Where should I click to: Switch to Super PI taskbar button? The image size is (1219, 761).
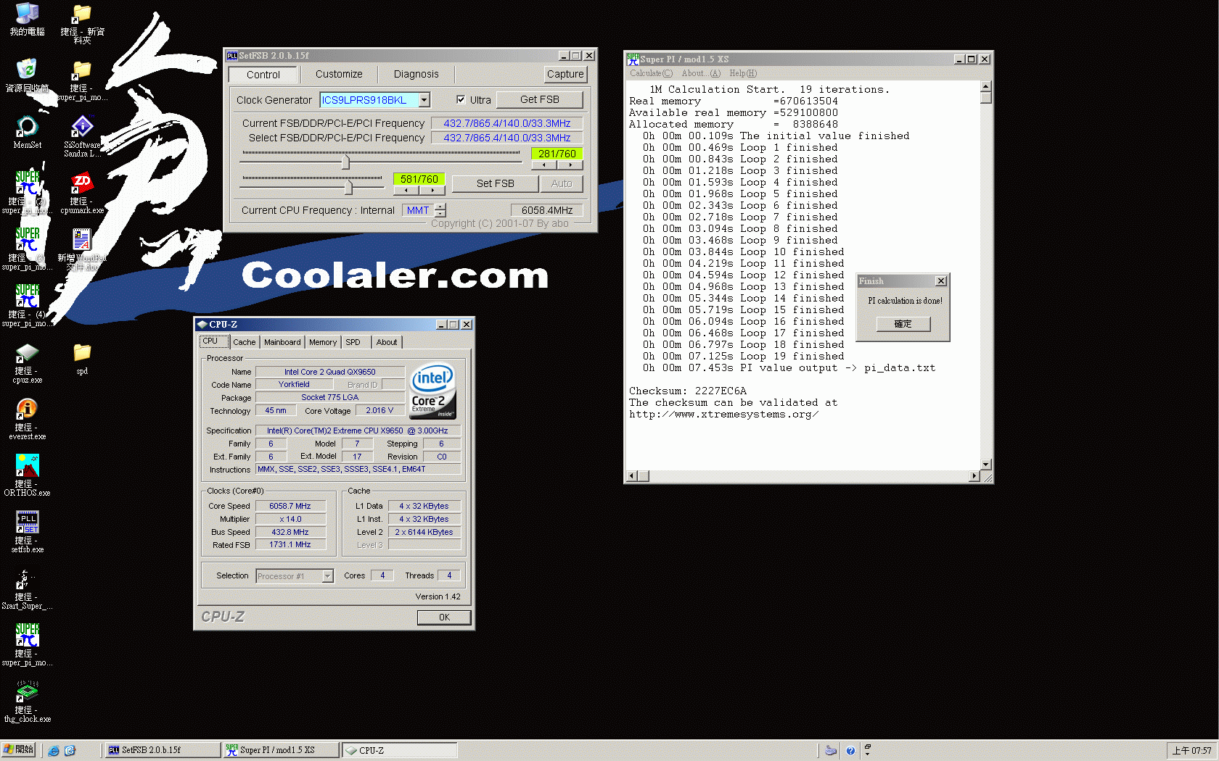pos(280,750)
